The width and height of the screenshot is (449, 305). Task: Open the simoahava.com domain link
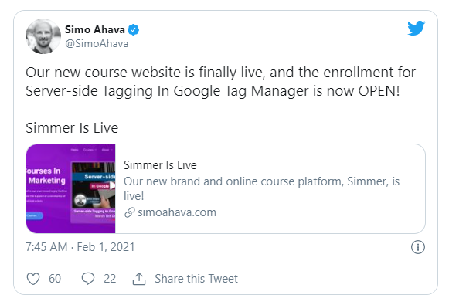(177, 212)
